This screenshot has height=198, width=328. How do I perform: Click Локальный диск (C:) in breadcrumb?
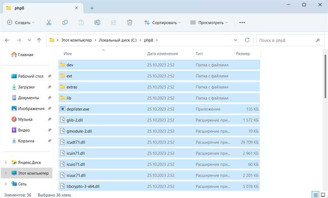(118, 40)
